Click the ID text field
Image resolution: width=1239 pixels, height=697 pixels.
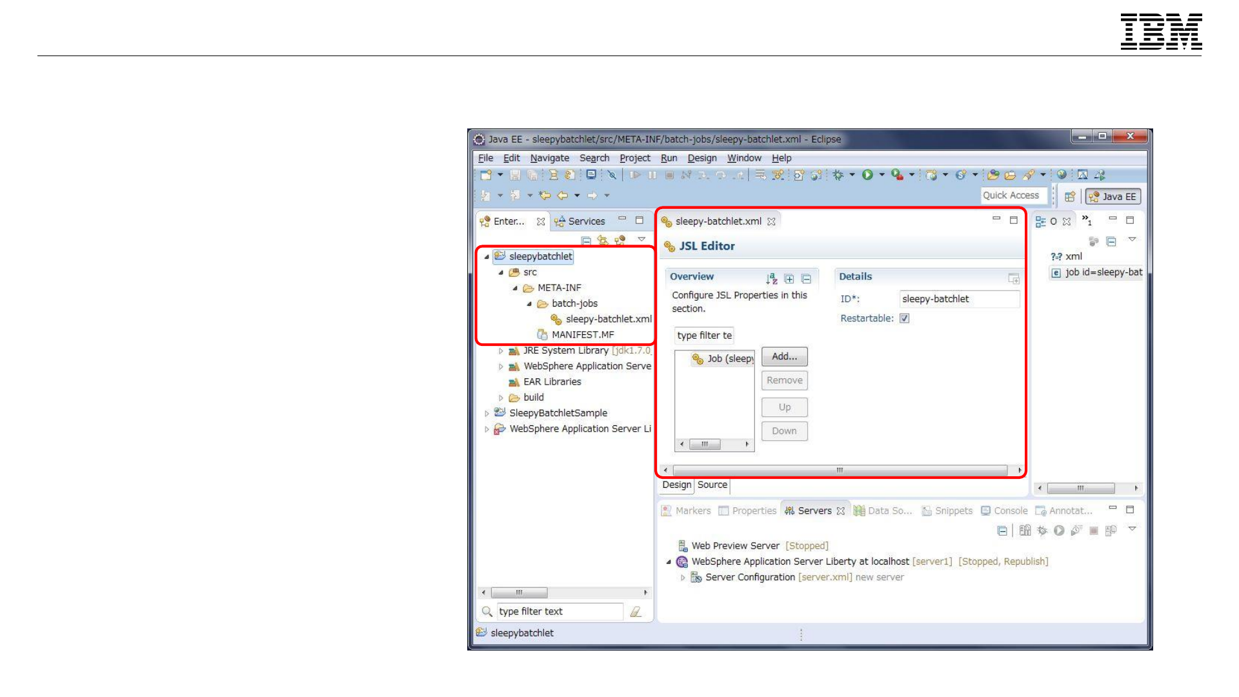(x=958, y=299)
